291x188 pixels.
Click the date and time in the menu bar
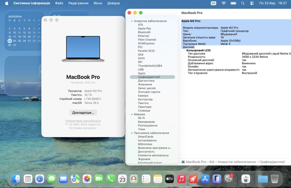[273, 3]
